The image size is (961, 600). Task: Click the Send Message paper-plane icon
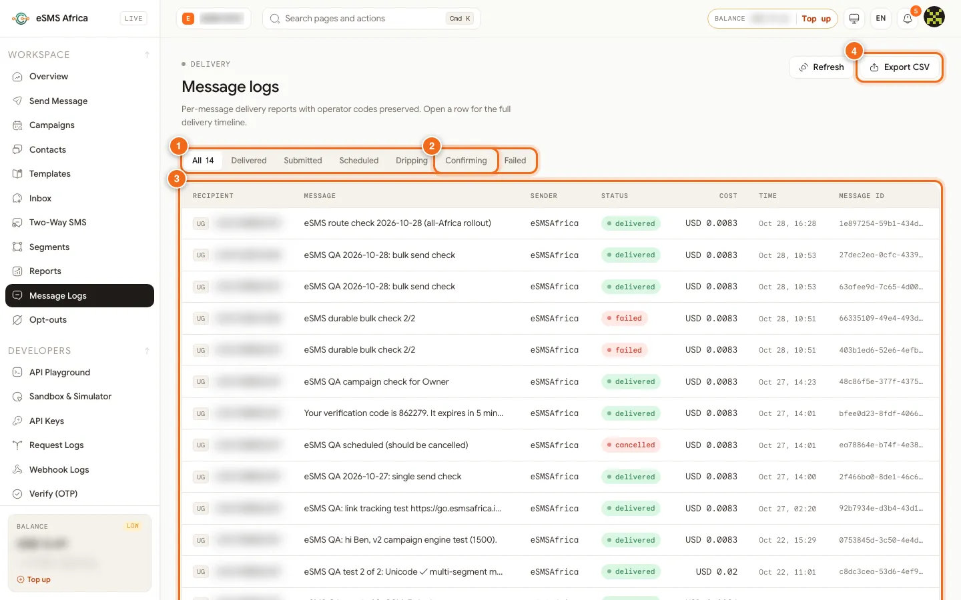coord(17,101)
